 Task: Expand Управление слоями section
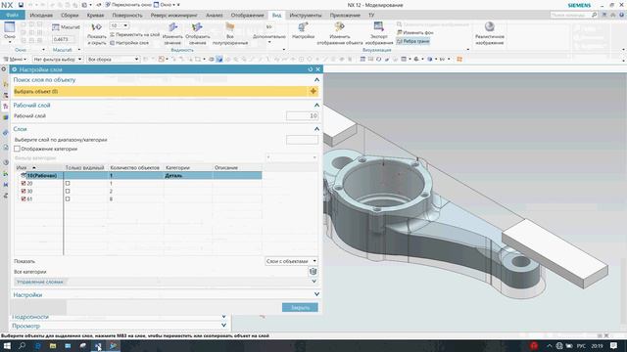[x=313, y=282]
